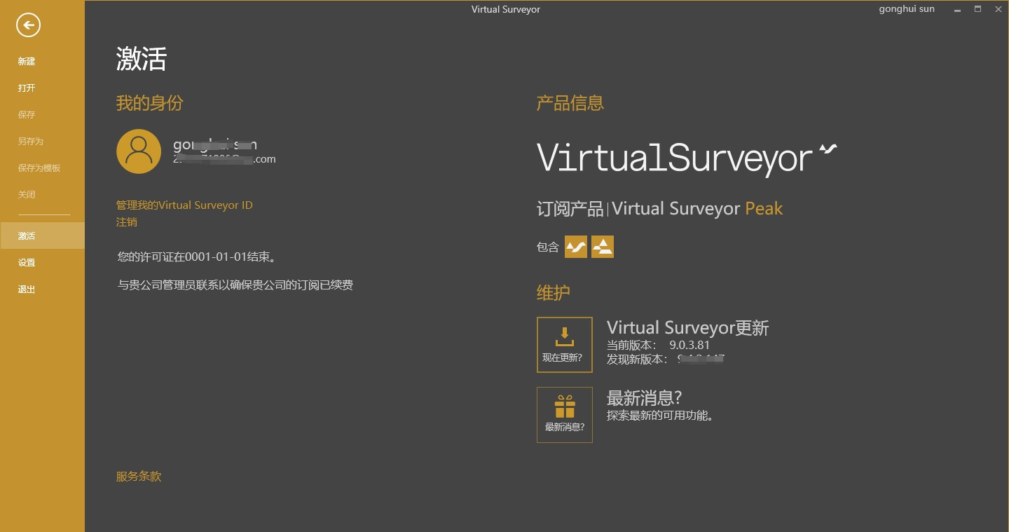Click the back arrow icon
This screenshot has width=1009, height=532.
[x=29, y=26]
